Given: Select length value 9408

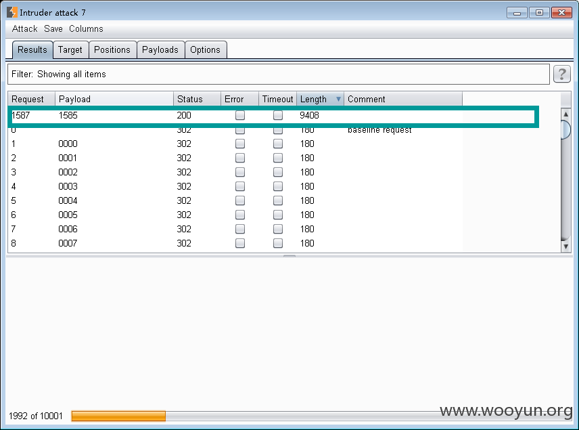Looking at the screenshot, I should [309, 115].
